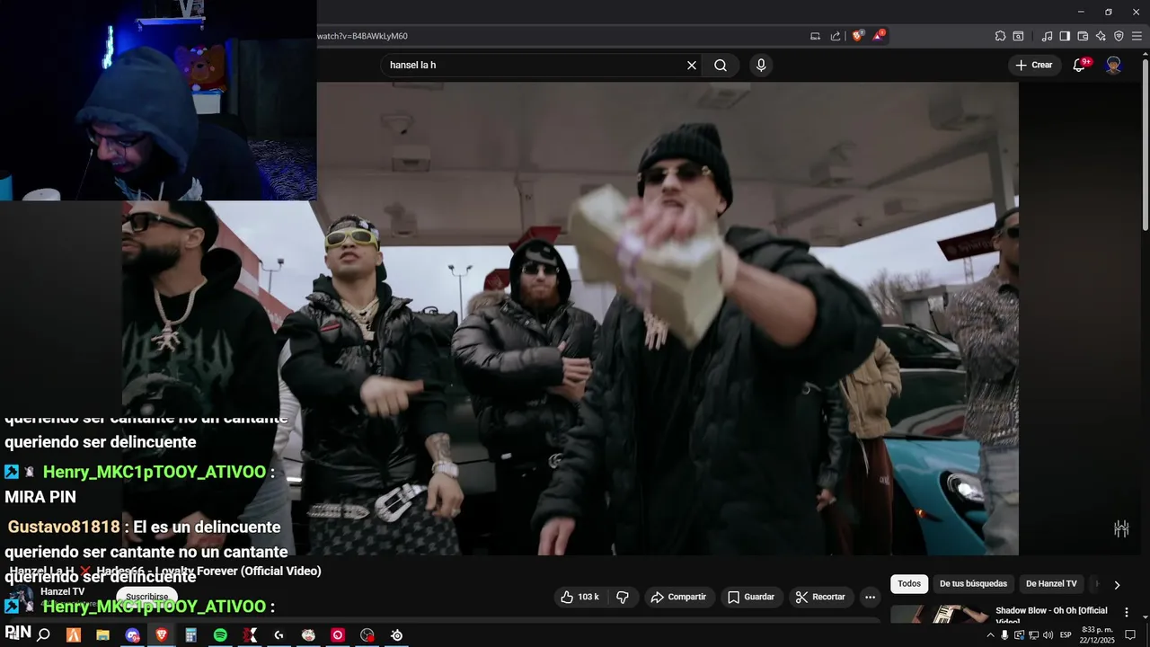Click the Compartir share button

[679, 597]
